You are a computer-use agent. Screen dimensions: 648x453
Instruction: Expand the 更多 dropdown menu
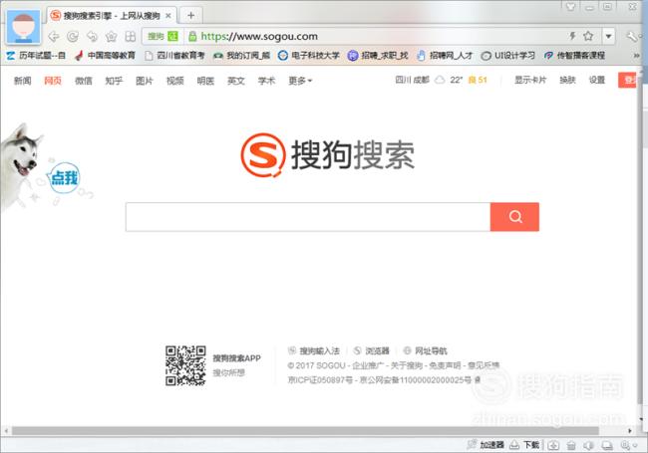click(x=300, y=81)
